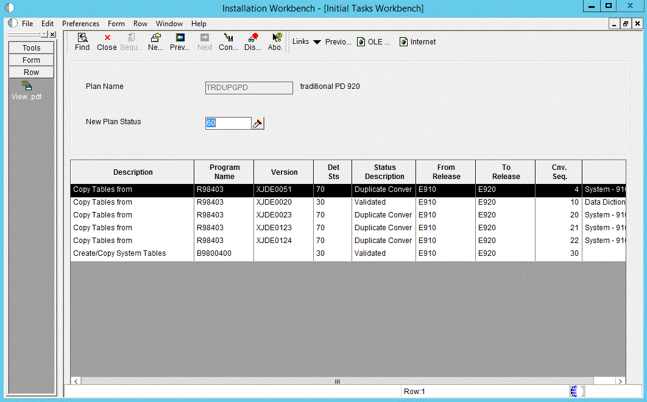The height and width of the screenshot is (402, 647).
Task: Open the View .pdf icon in sidebar
Action: (x=27, y=86)
